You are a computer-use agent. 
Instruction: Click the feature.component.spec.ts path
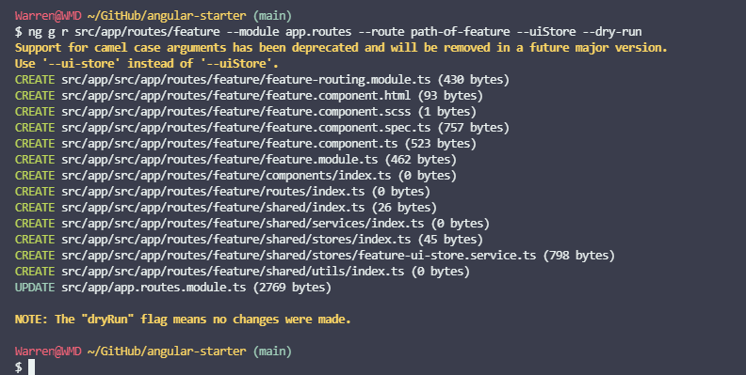click(x=246, y=128)
